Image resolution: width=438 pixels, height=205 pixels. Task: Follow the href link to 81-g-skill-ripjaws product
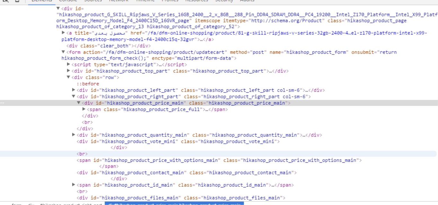[244, 36]
